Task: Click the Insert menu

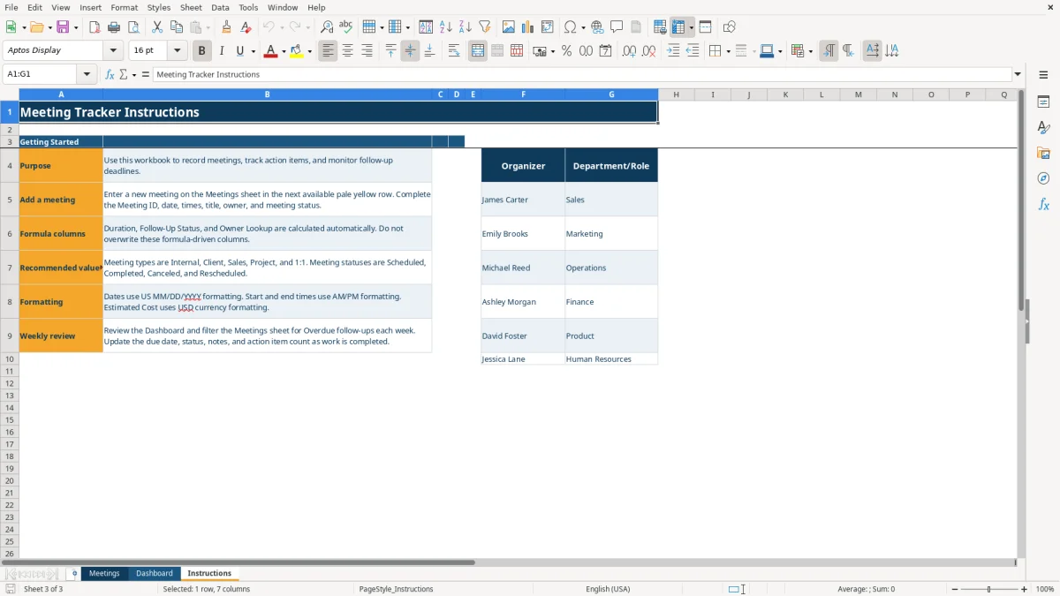Action: click(90, 7)
